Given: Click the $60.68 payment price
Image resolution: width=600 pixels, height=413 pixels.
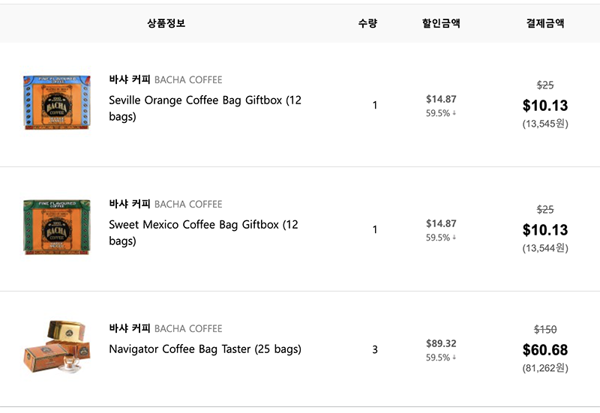Looking at the screenshot, I should pos(545,349).
